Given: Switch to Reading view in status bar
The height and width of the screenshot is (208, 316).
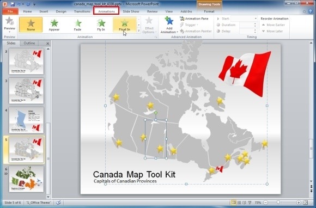Looking at the screenshot, I should (x=244, y=203).
